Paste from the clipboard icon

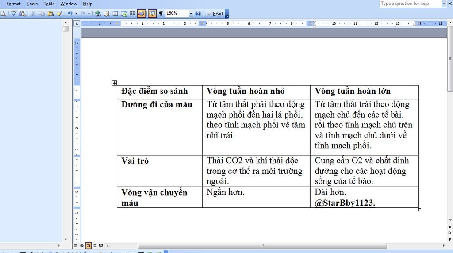pos(50,13)
